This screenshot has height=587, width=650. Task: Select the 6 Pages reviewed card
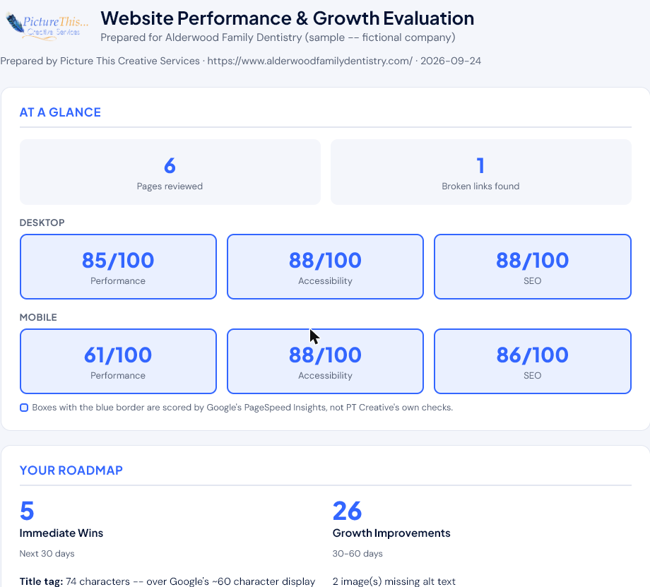(170, 172)
